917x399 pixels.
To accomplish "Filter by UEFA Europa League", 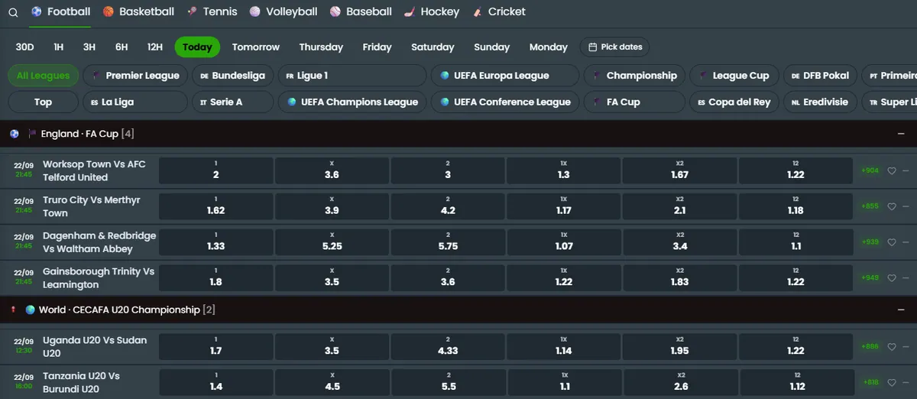I will (x=505, y=76).
